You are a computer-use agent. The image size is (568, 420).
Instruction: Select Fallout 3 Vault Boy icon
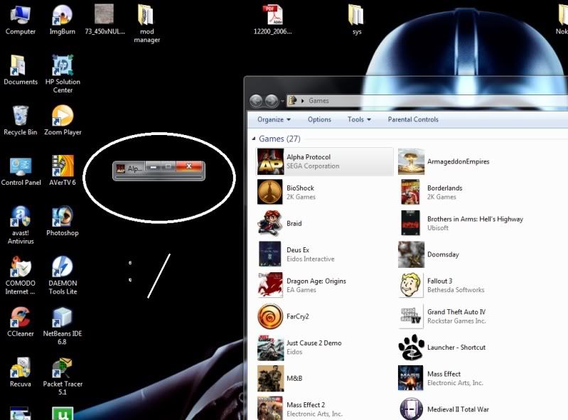[411, 285]
